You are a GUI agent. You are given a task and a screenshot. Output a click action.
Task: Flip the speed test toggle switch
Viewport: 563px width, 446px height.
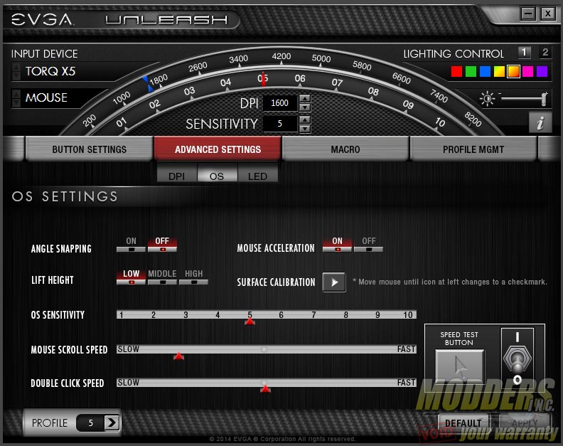pyautogui.click(x=518, y=359)
